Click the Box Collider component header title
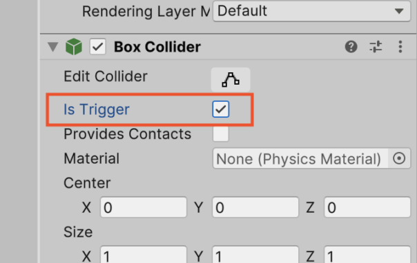Viewport: 417px width, 263px height. [x=157, y=47]
